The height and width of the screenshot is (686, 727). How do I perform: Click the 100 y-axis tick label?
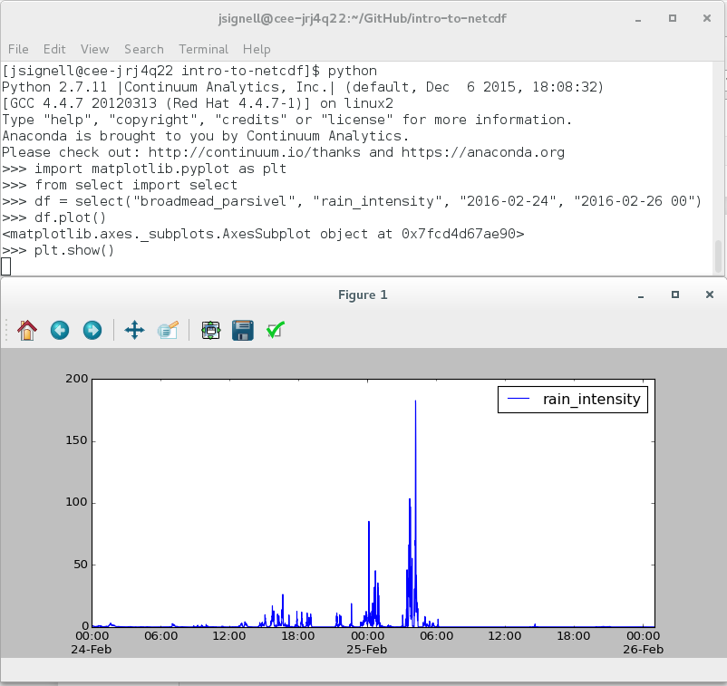click(76, 502)
